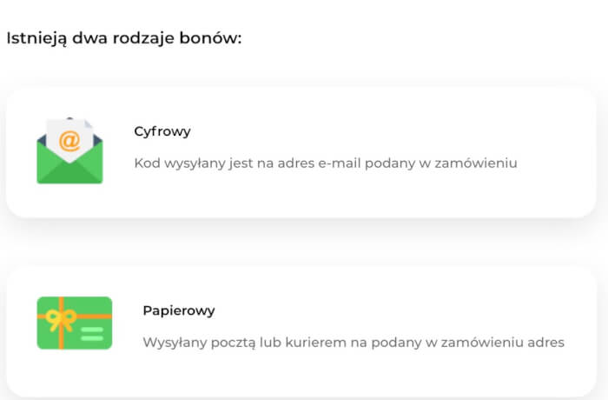Click the Papierowy description about postal delivery

pyautogui.click(x=354, y=342)
